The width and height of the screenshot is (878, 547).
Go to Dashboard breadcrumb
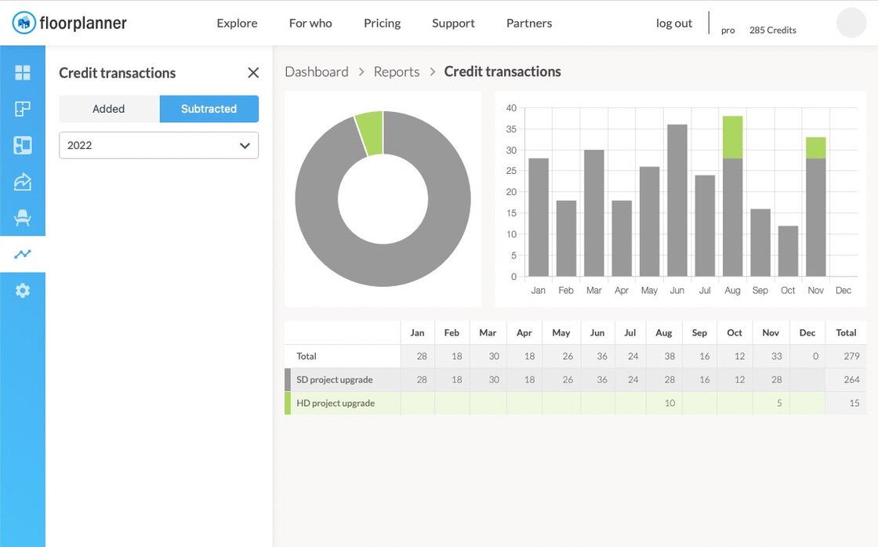point(317,71)
